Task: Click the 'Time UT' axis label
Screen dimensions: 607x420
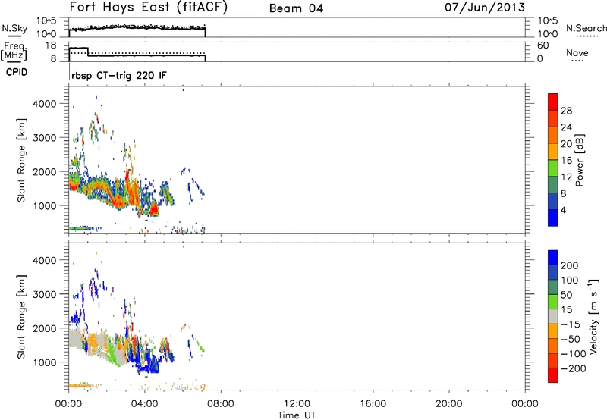Action: tap(297, 415)
